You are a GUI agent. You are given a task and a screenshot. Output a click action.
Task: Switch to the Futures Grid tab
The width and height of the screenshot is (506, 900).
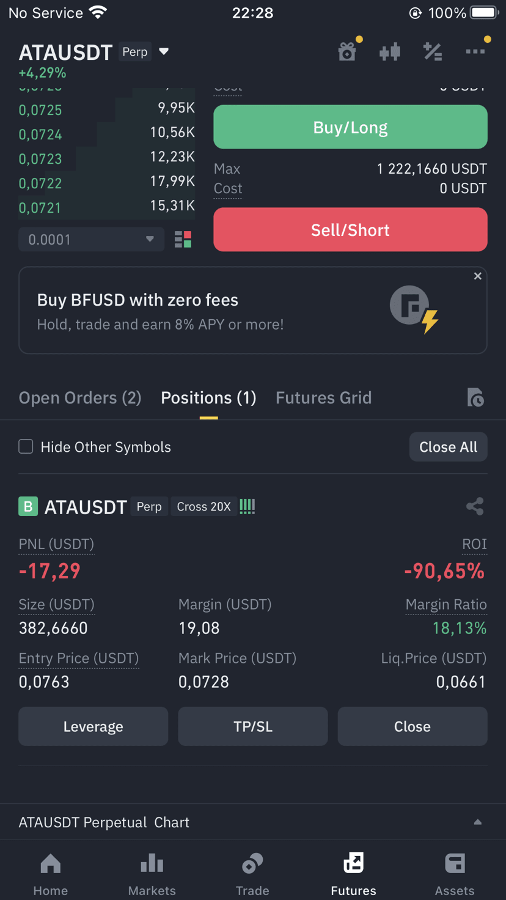tap(324, 398)
